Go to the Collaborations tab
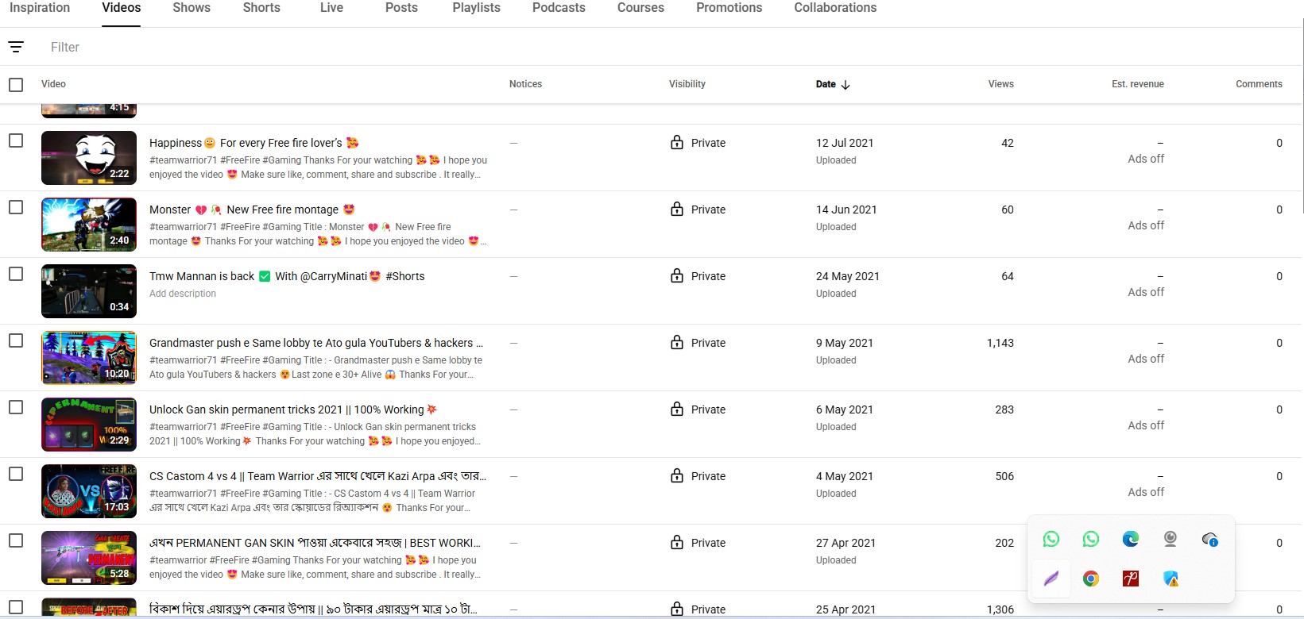Image resolution: width=1304 pixels, height=619 pixels. [835, 8]
